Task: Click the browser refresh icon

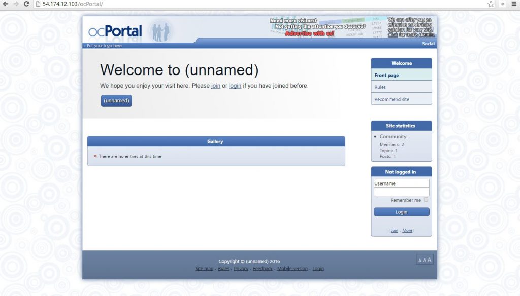Action: [x=26, y=4]
